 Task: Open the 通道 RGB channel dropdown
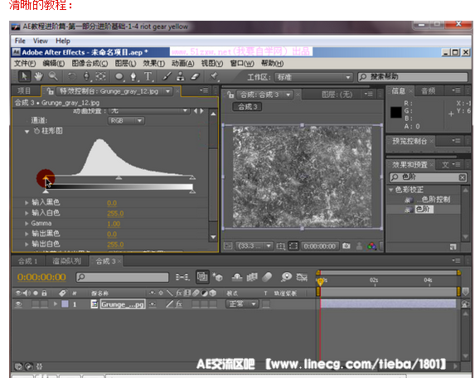pyautogui.click(x=126, y=121)
